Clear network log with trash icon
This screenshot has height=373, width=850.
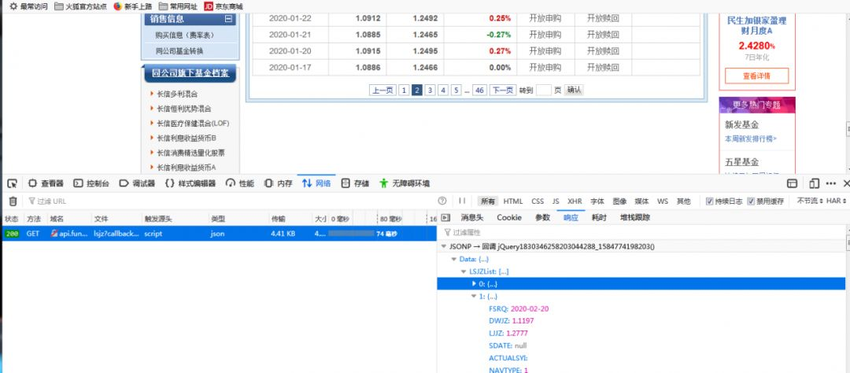point(13,201)
